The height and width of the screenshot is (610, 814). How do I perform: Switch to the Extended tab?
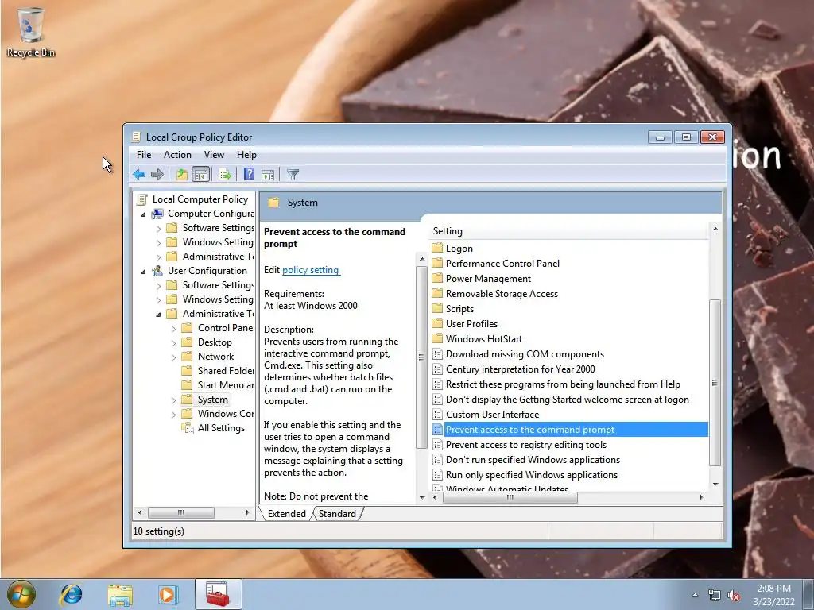tap(286, 514)
